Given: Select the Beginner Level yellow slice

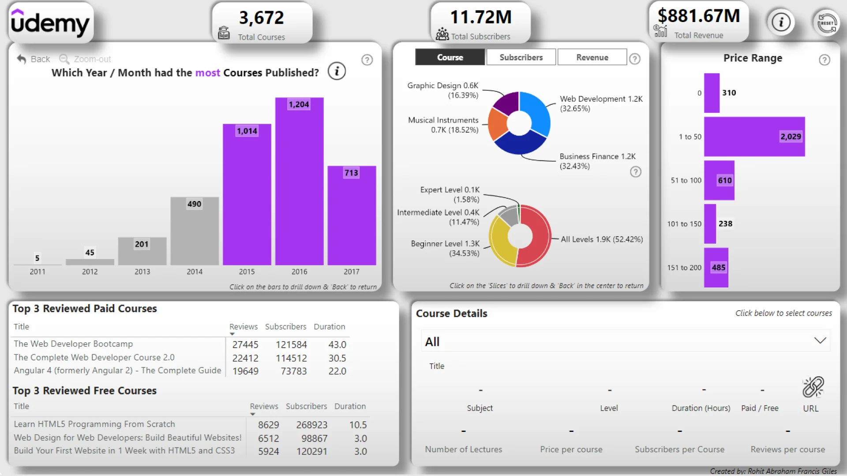Looking at the screenshot, I should click(501, 242).
